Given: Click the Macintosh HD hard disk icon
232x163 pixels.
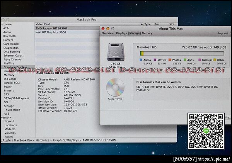Looking at the screenshot, I should (116, 52).
